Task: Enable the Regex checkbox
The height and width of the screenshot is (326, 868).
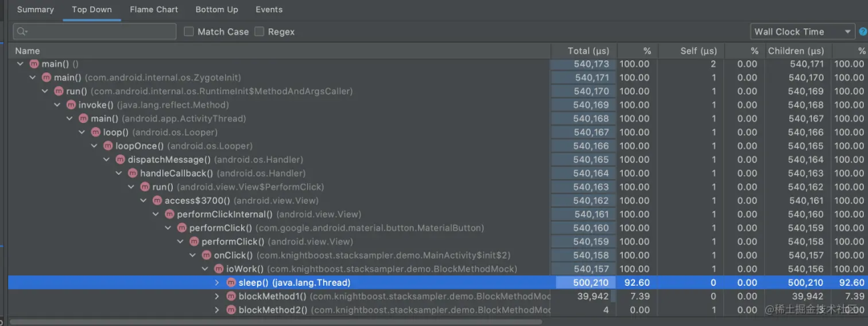Action: 260,32
